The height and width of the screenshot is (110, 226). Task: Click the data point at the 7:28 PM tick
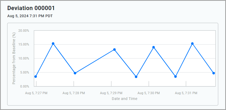tap(75, 73)
